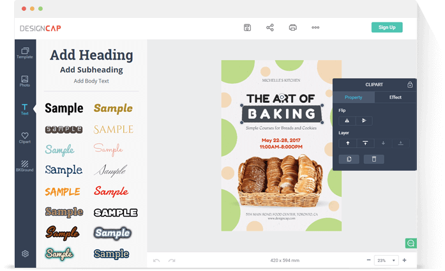445x271 pixels.
Task: Click the 420 x 594 mm size label
Action: pyautogui.click(x=285, y=260)
